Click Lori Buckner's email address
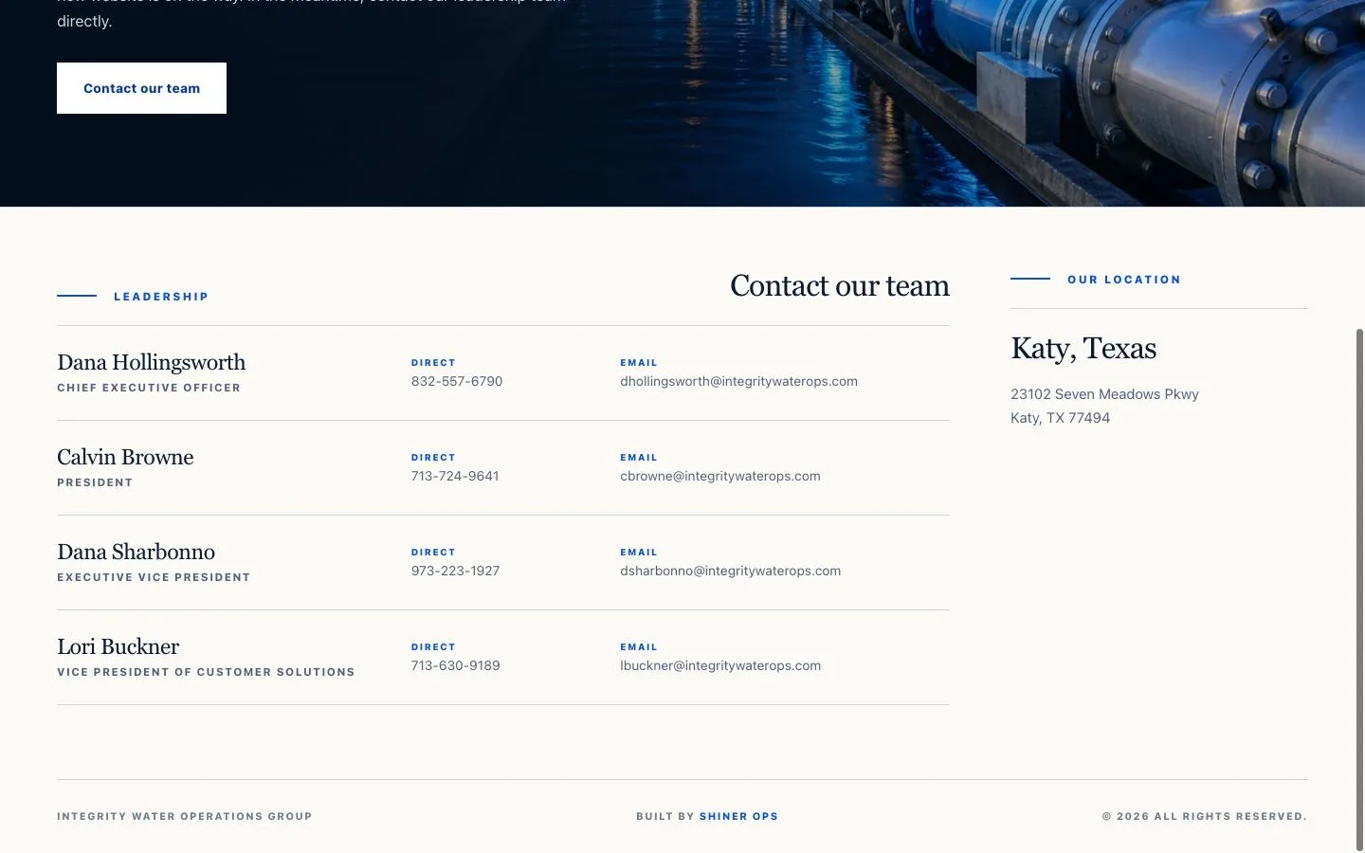Screen dimensions: 1365x853 [720, 665]
